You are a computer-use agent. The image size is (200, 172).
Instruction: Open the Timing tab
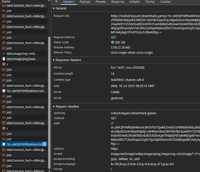(x=150, y=2)
